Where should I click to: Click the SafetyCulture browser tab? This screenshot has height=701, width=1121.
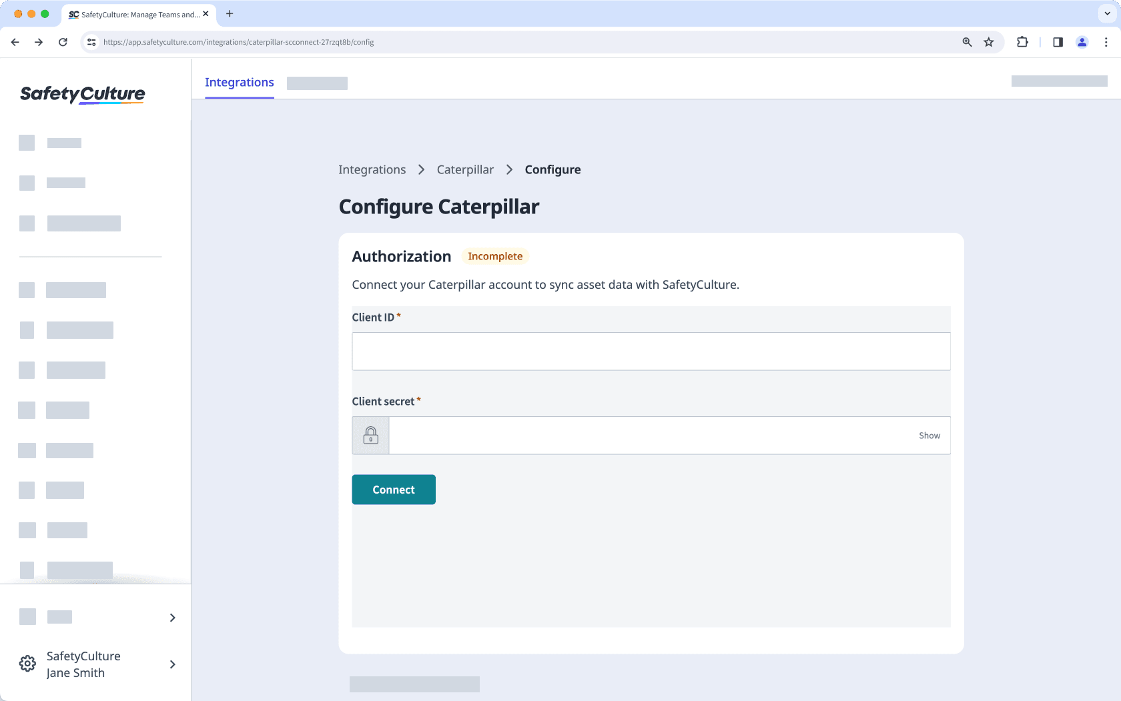tap(133, 13)
